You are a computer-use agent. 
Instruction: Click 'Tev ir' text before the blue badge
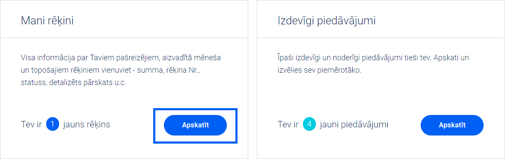click(31, 124)
